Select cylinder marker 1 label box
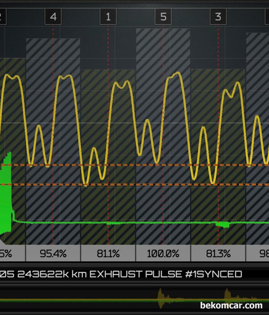The height and width of the screenshot is (315, 269). pos(108,17)
